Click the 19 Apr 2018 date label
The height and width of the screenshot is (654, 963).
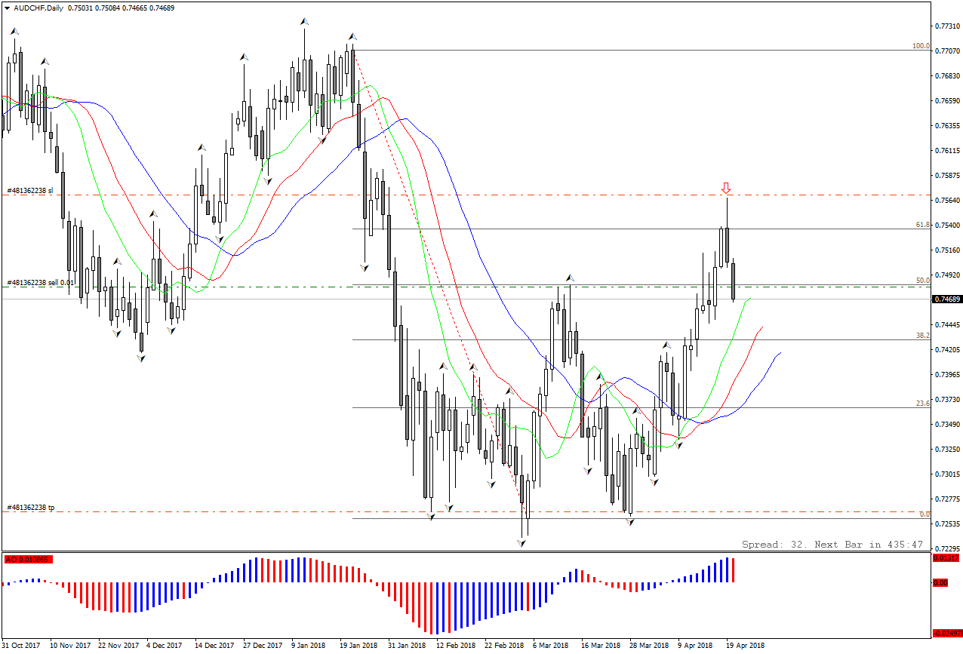click(x=745, y=646)
